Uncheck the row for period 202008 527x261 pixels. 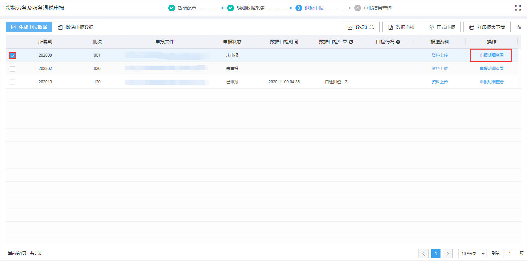click(x=13, y=56)
